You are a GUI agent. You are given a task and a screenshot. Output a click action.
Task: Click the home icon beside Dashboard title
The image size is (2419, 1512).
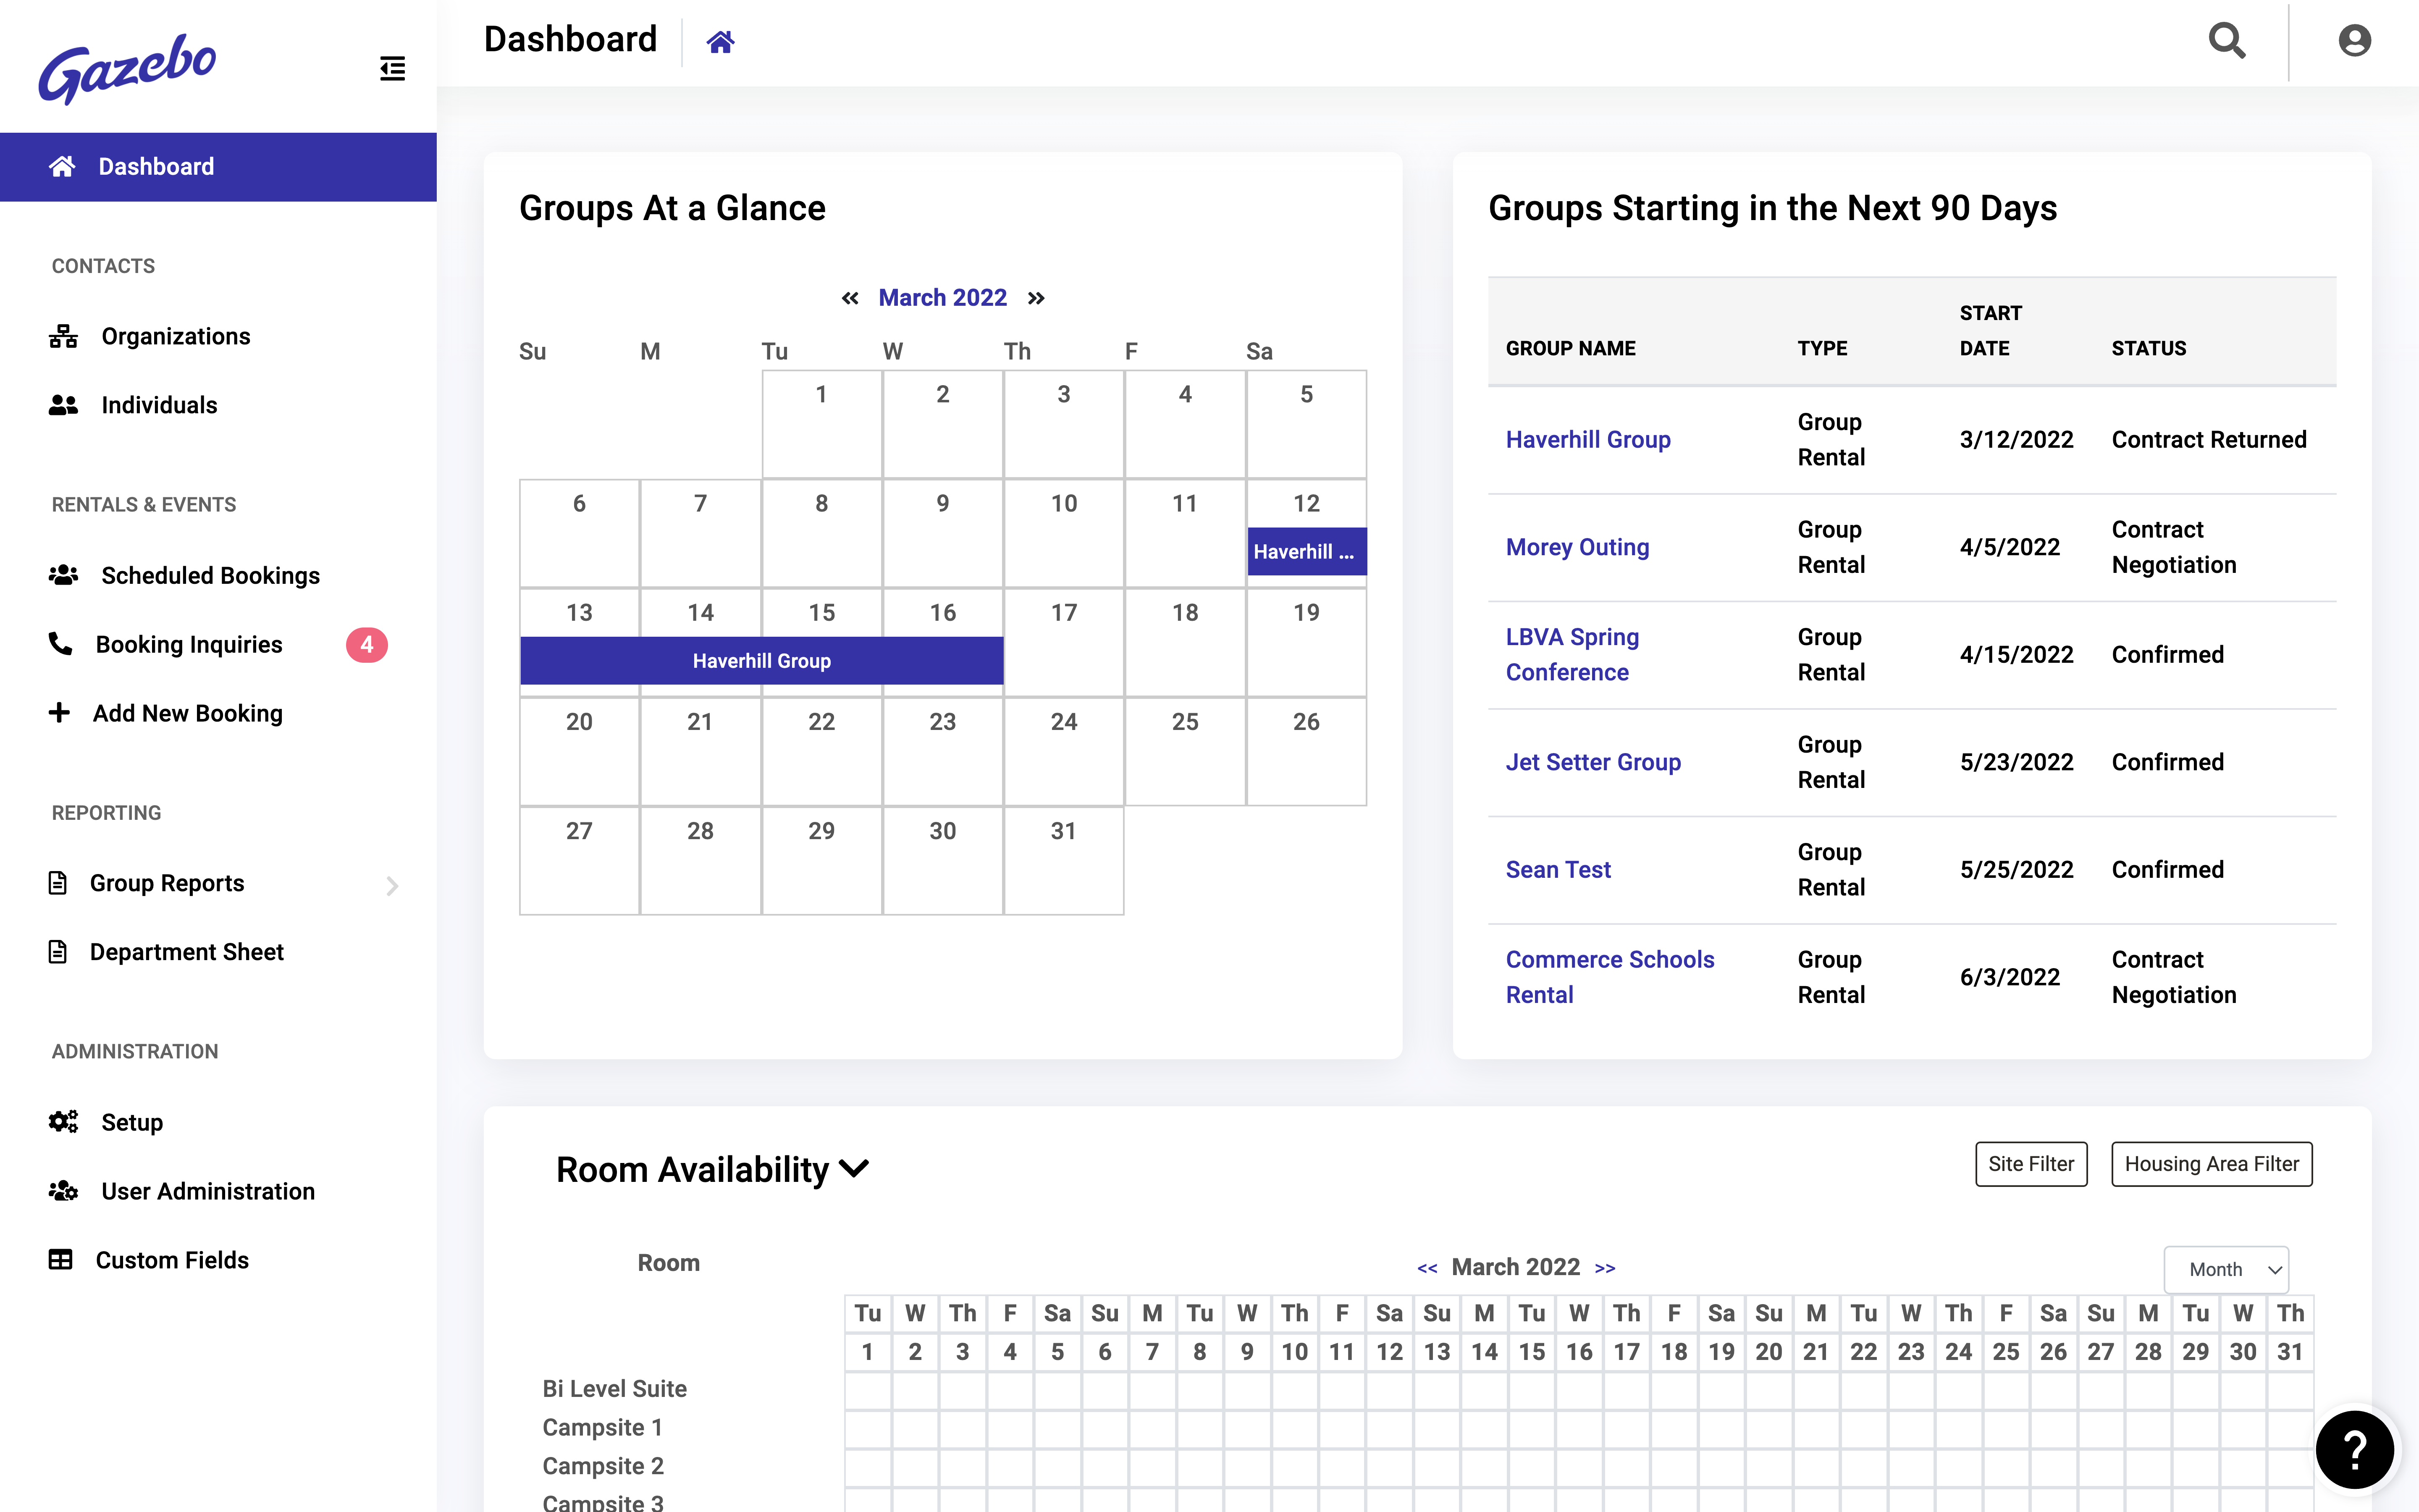click(x=721, y=42)
